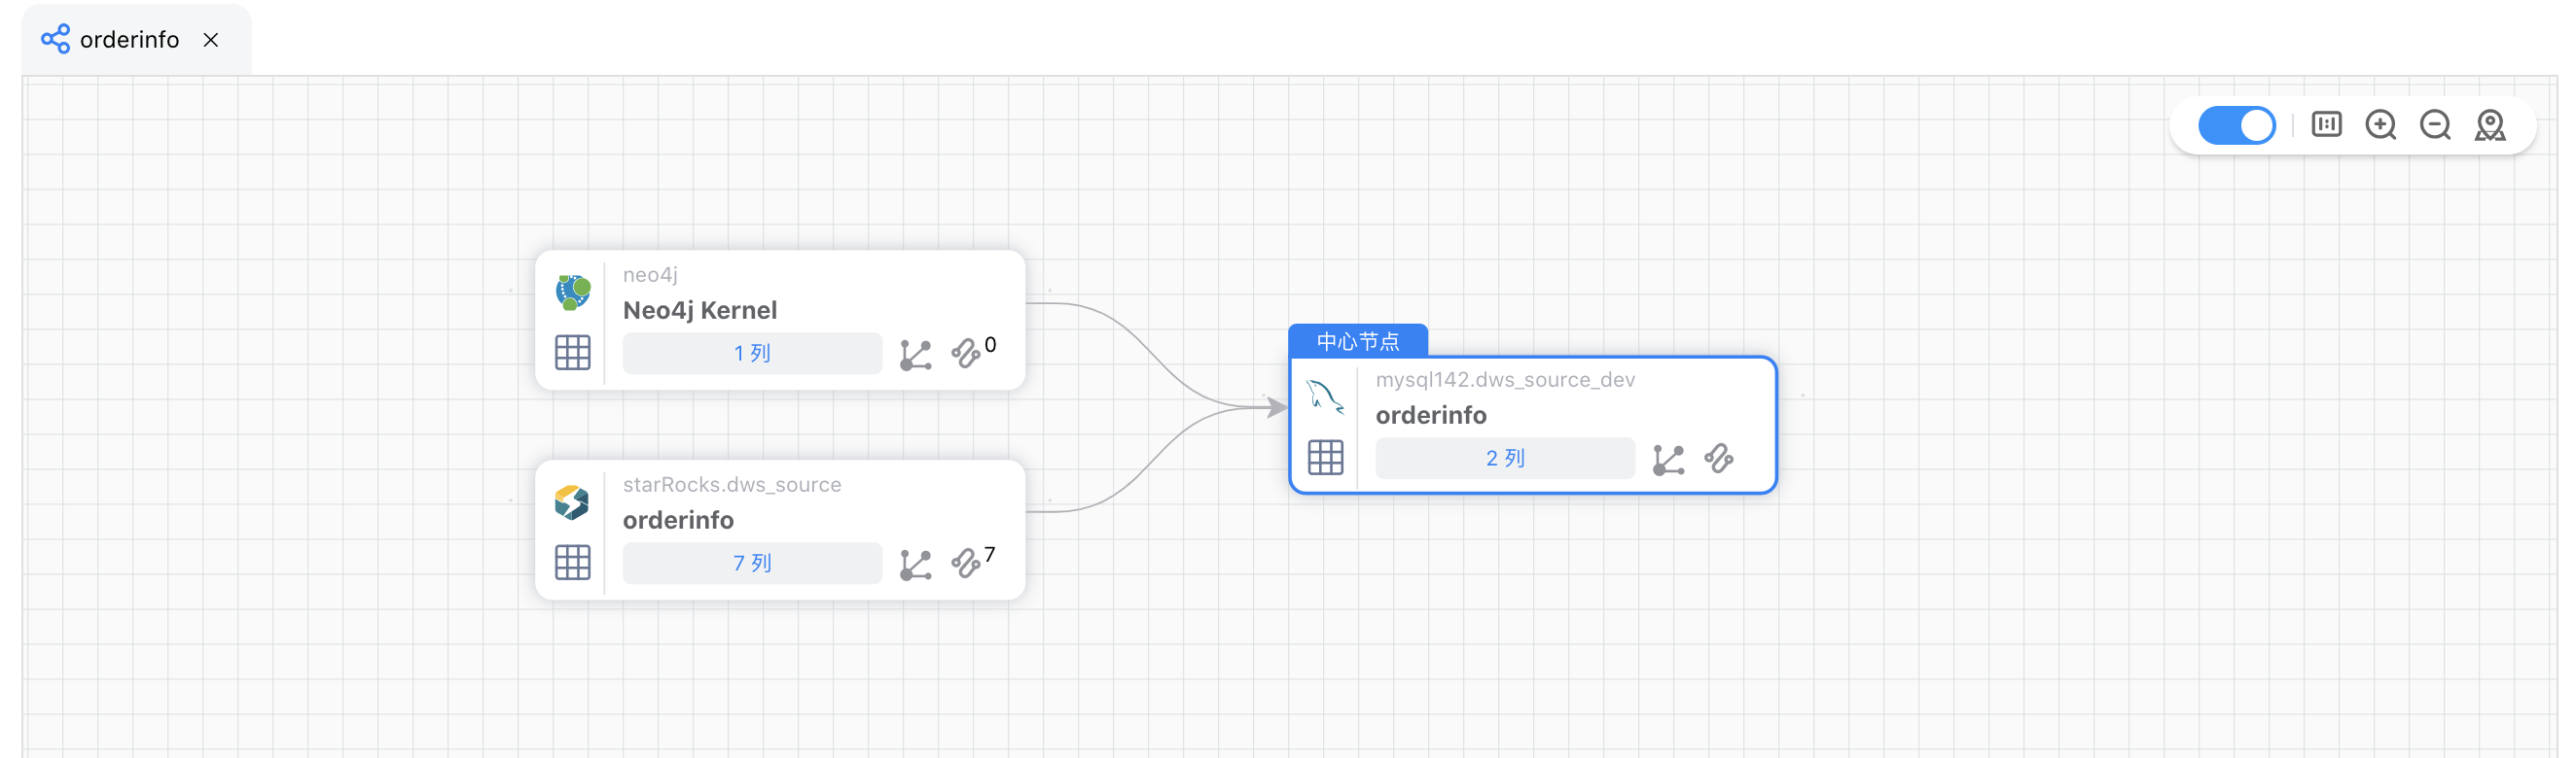The width and height of the screenshot is (2576, 758).
Task: Click the link icon on center orderinfo node
Action: (x=1719, y=459)
